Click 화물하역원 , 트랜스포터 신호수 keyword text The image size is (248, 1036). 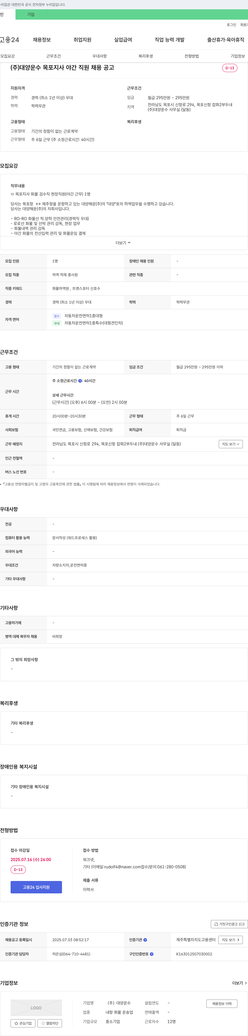[x=76, y=288]
